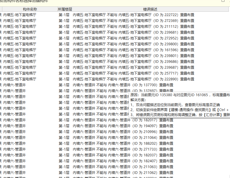Select the 内墙六-管道井 row with ID 137700
Viewport: 230px width, 178px height.
pos(114,85)
